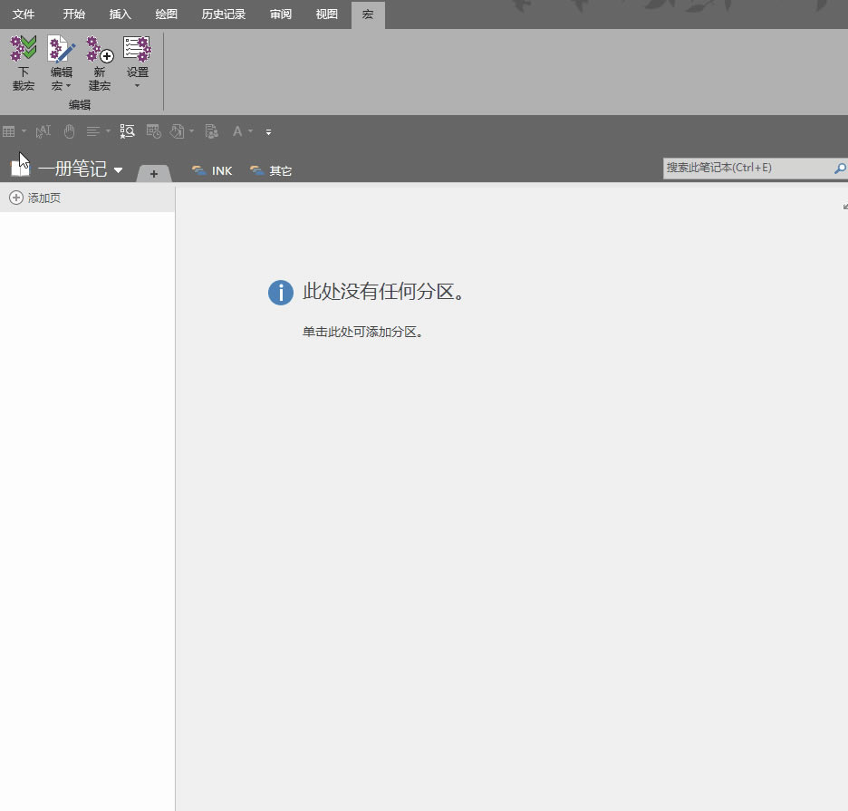Switch to the 审阅 ribbon tab
Image resolution: width=848 pixels, height=811 pixels.
pos(281,14)
